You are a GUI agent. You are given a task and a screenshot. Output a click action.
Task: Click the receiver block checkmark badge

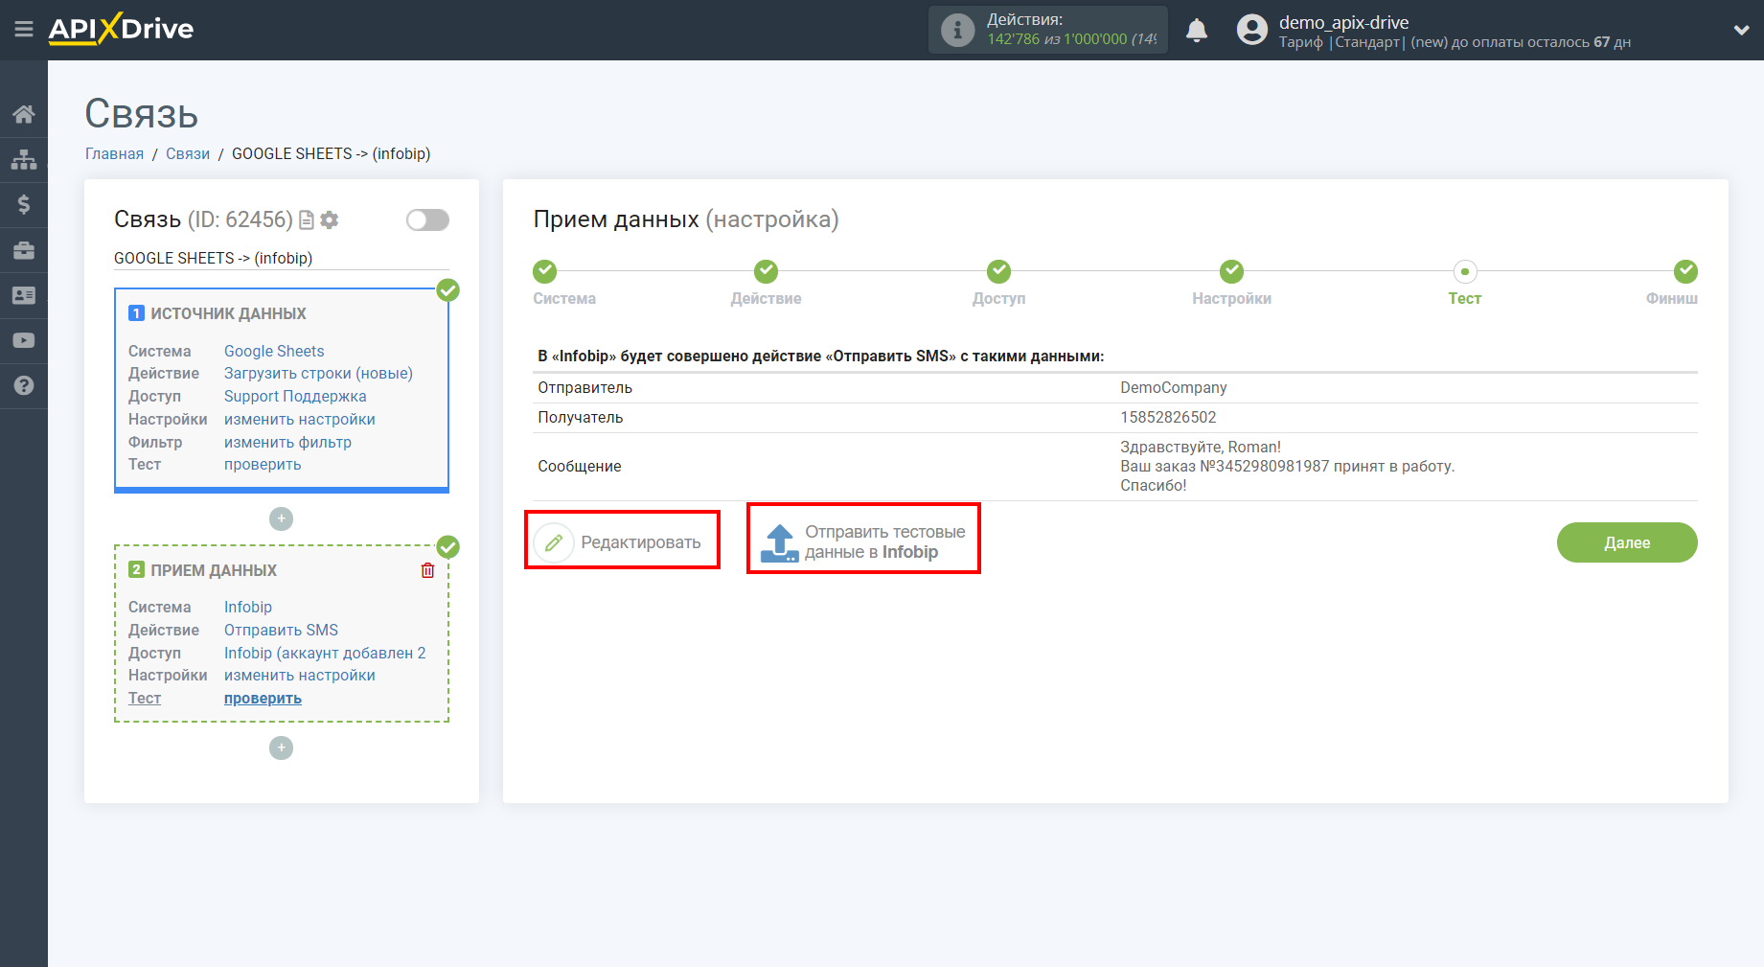[448, 547]
